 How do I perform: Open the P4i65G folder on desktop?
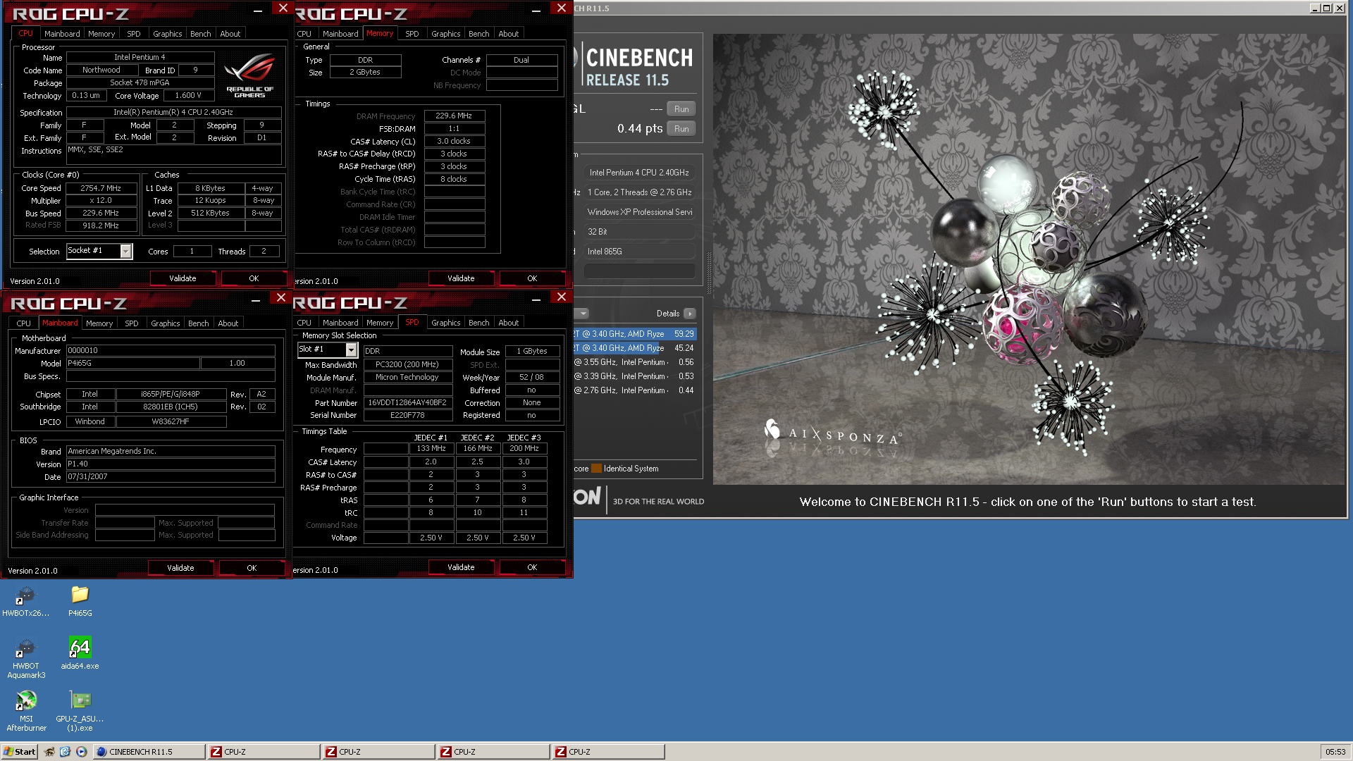[80, 601]
